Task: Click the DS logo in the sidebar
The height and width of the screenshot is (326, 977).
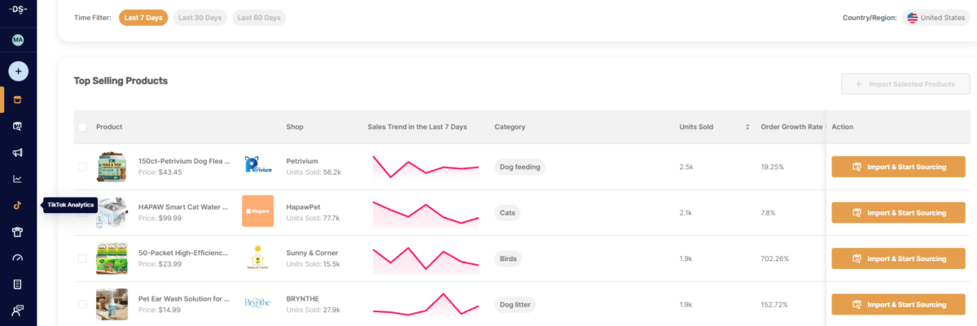Action: 18,10
